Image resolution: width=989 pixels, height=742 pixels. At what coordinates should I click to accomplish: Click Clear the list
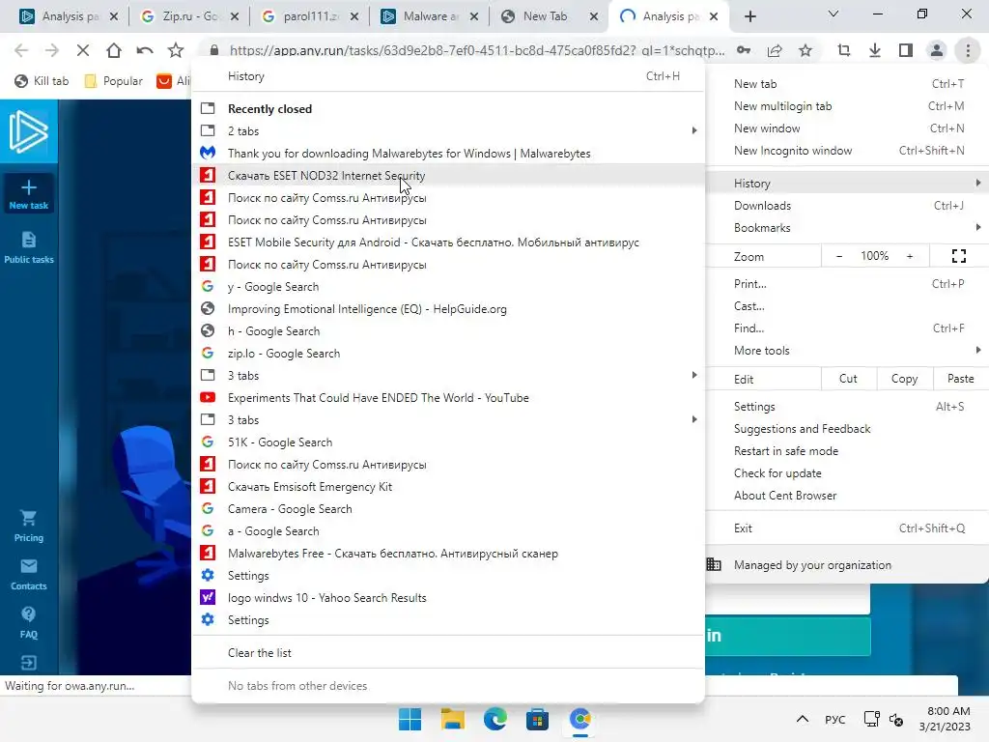(448, 653)
